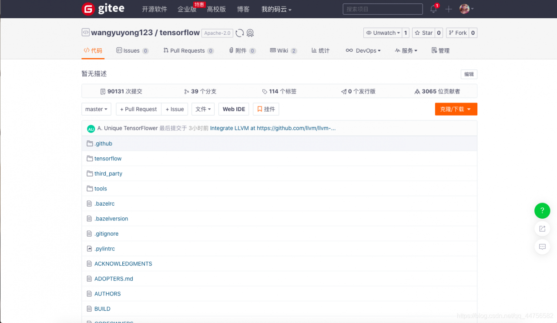The height and width of the screenshot is (323, 557).
Task: Click the DevOps badge icon next to the license
Action: 250,33
